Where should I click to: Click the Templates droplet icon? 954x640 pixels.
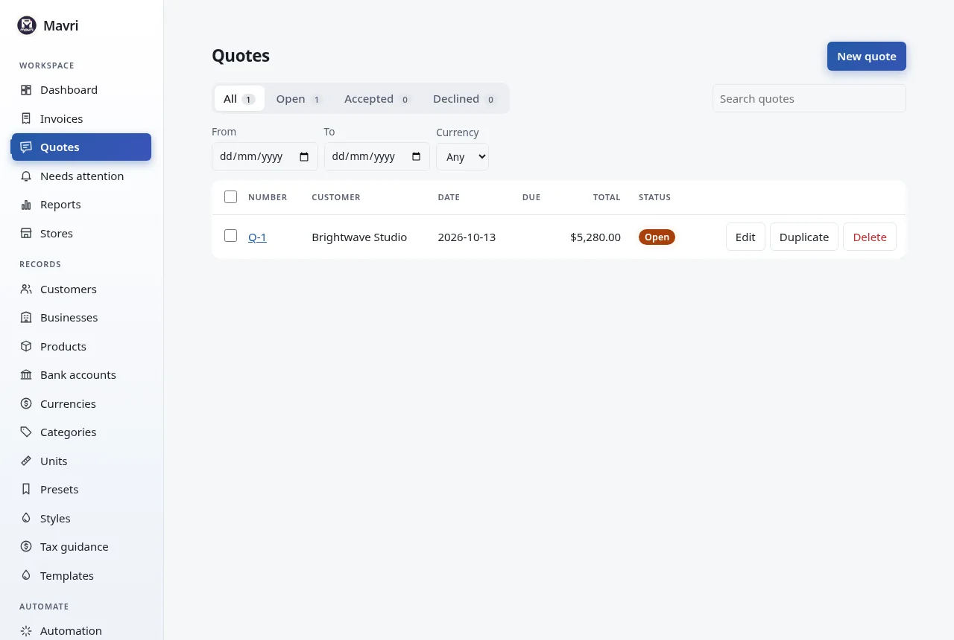click(26, 575)
